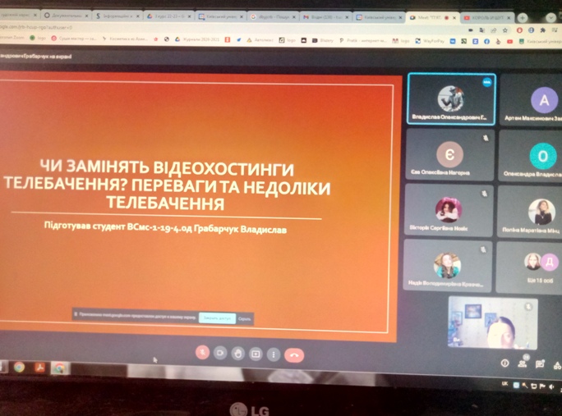
Task: Open the 'Косметика из Азии' bookmark
Action: tap(125, 39)
